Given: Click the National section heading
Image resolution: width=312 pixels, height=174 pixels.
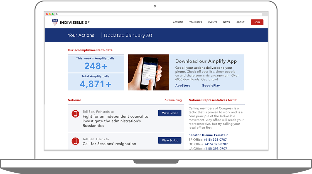Looking at the screenshot, I should point(74,100).
